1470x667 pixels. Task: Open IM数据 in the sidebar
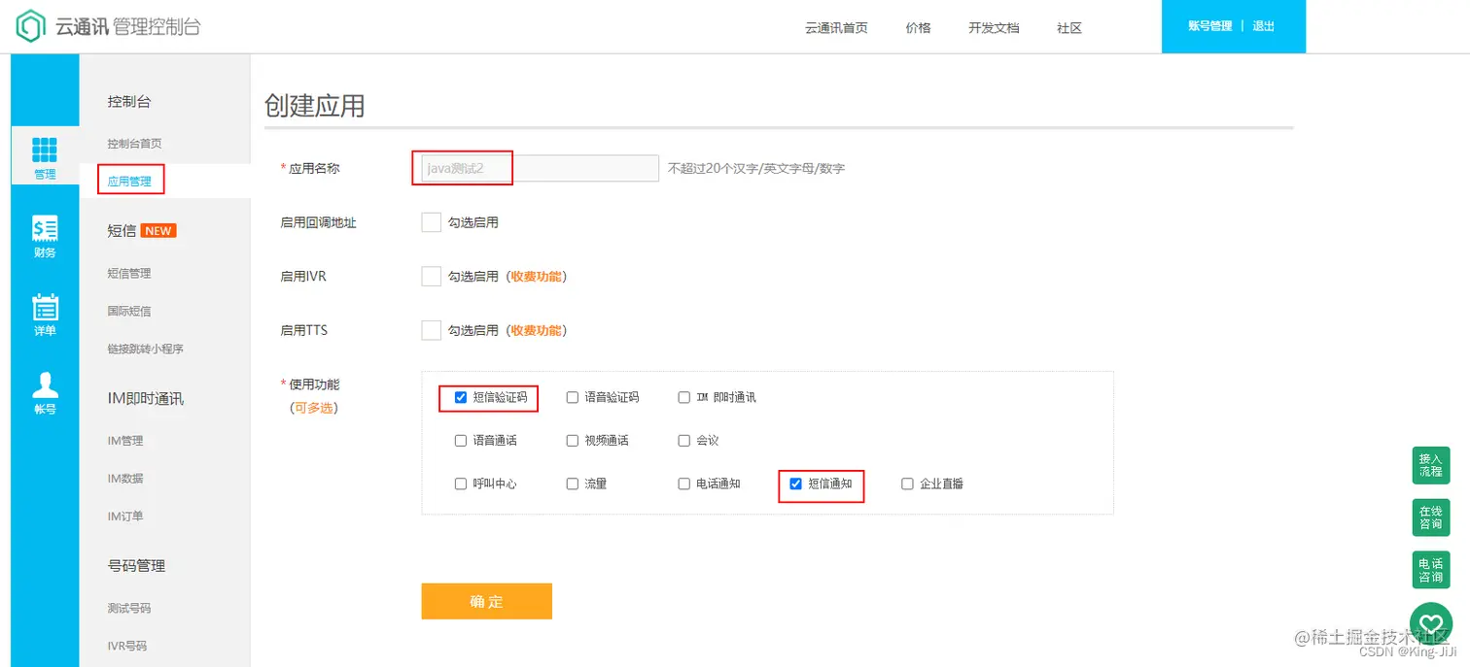click(x=125, y=479)
